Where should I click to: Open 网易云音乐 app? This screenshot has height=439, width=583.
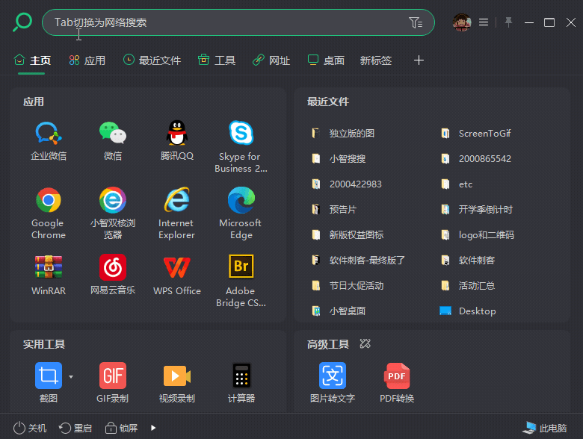click(113, 275)
